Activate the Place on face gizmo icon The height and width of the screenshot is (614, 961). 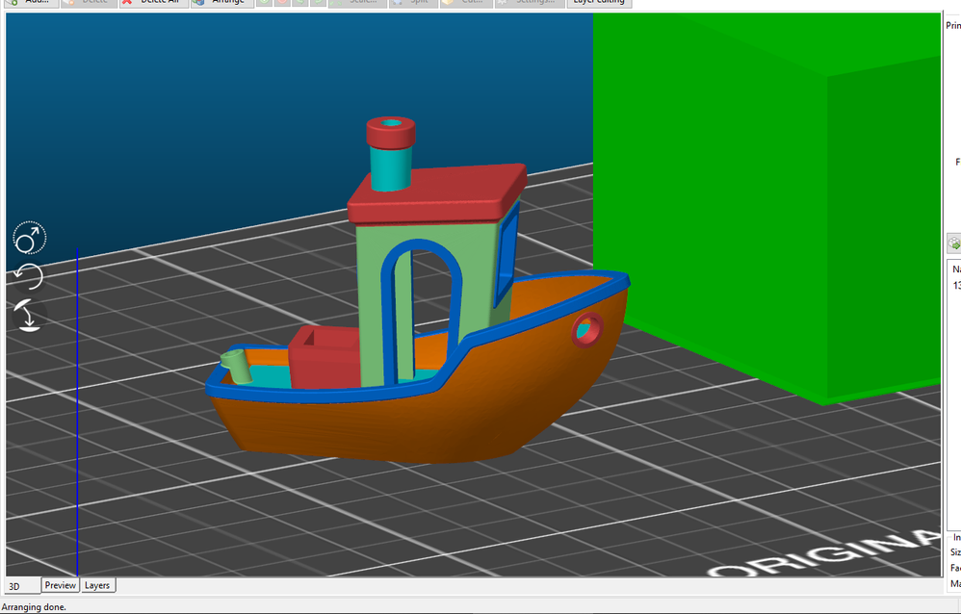[x=28, y=316]
